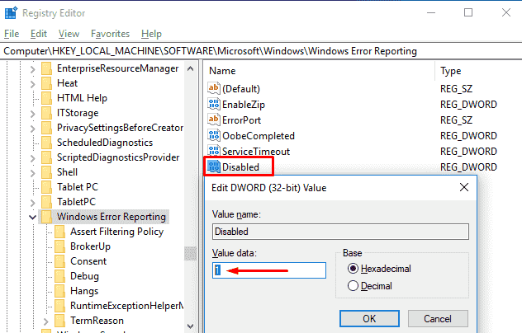The image size is (522, 333).
Task: Expand the Shell key
Action: [32, 173]
